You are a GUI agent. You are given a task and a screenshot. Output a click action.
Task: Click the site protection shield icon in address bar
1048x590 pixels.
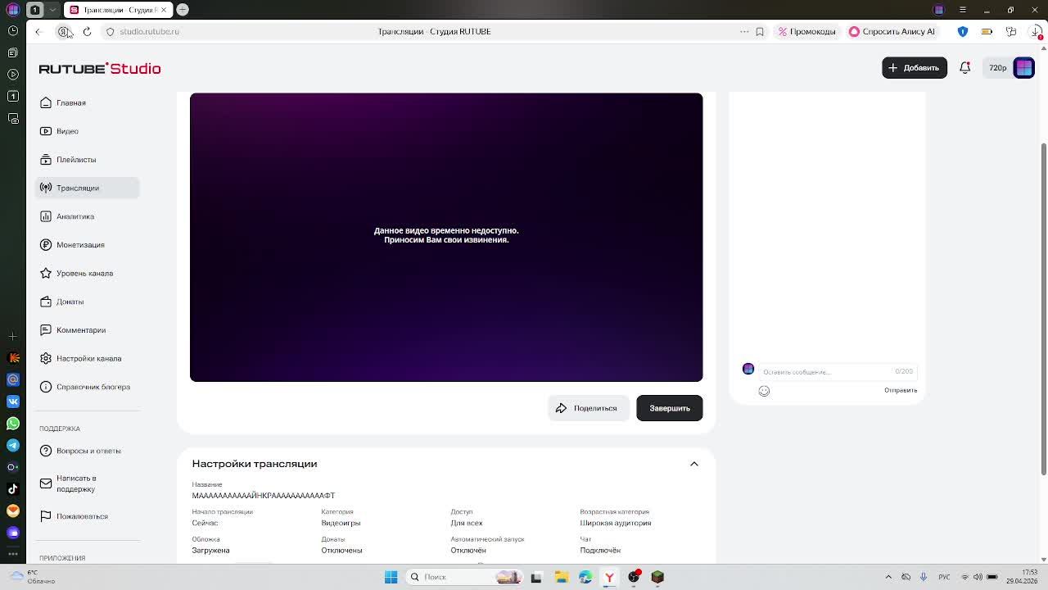(110, 31)
